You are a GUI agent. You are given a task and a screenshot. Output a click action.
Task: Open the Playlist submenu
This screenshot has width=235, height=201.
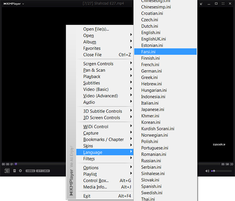105,174
